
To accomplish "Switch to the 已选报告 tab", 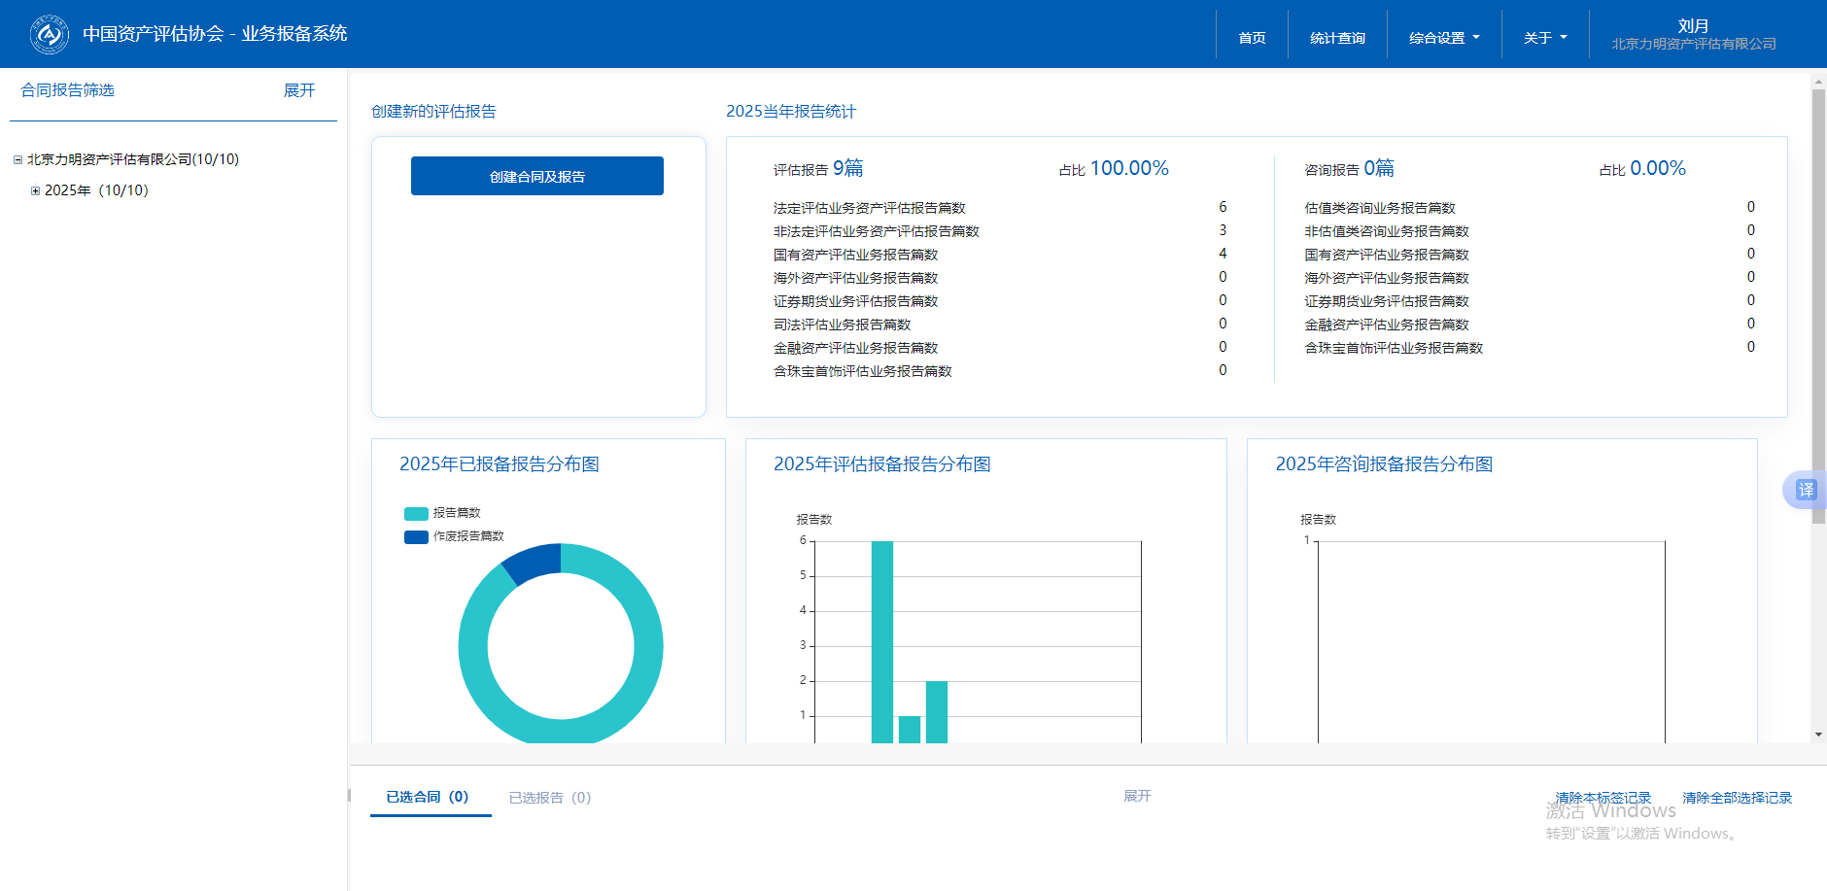I will click(549, 798).
